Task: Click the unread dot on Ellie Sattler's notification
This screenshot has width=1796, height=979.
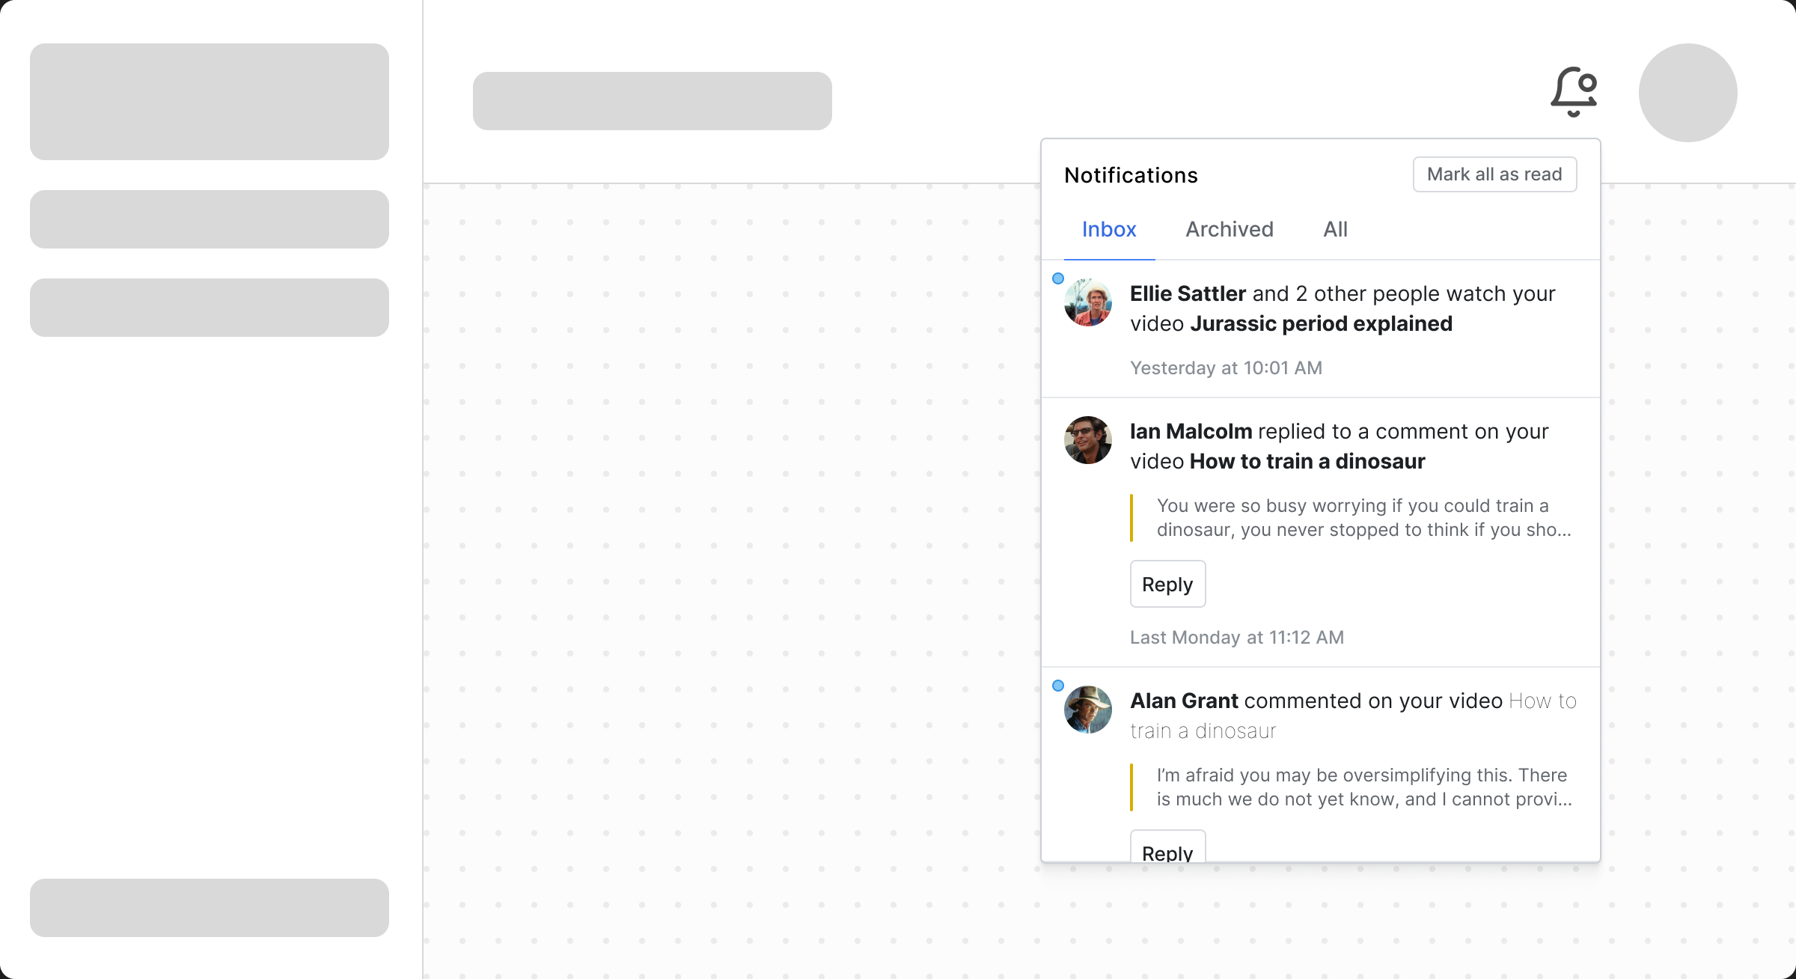Action: tap(1057, 278)
